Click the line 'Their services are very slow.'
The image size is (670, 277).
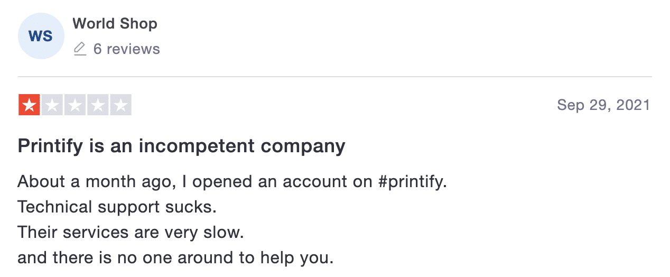tap(131, 232)
